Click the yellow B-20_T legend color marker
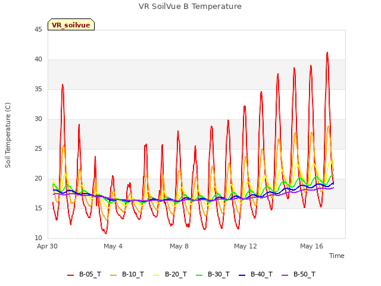Viewport: 381px width, 286px height. [156, 275]
